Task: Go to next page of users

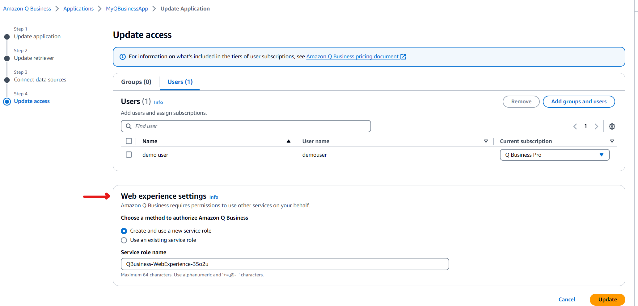Action: point(596,126)
